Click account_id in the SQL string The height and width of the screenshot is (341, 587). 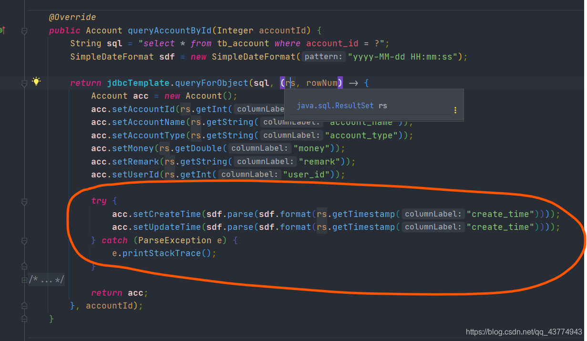[332, 43]
